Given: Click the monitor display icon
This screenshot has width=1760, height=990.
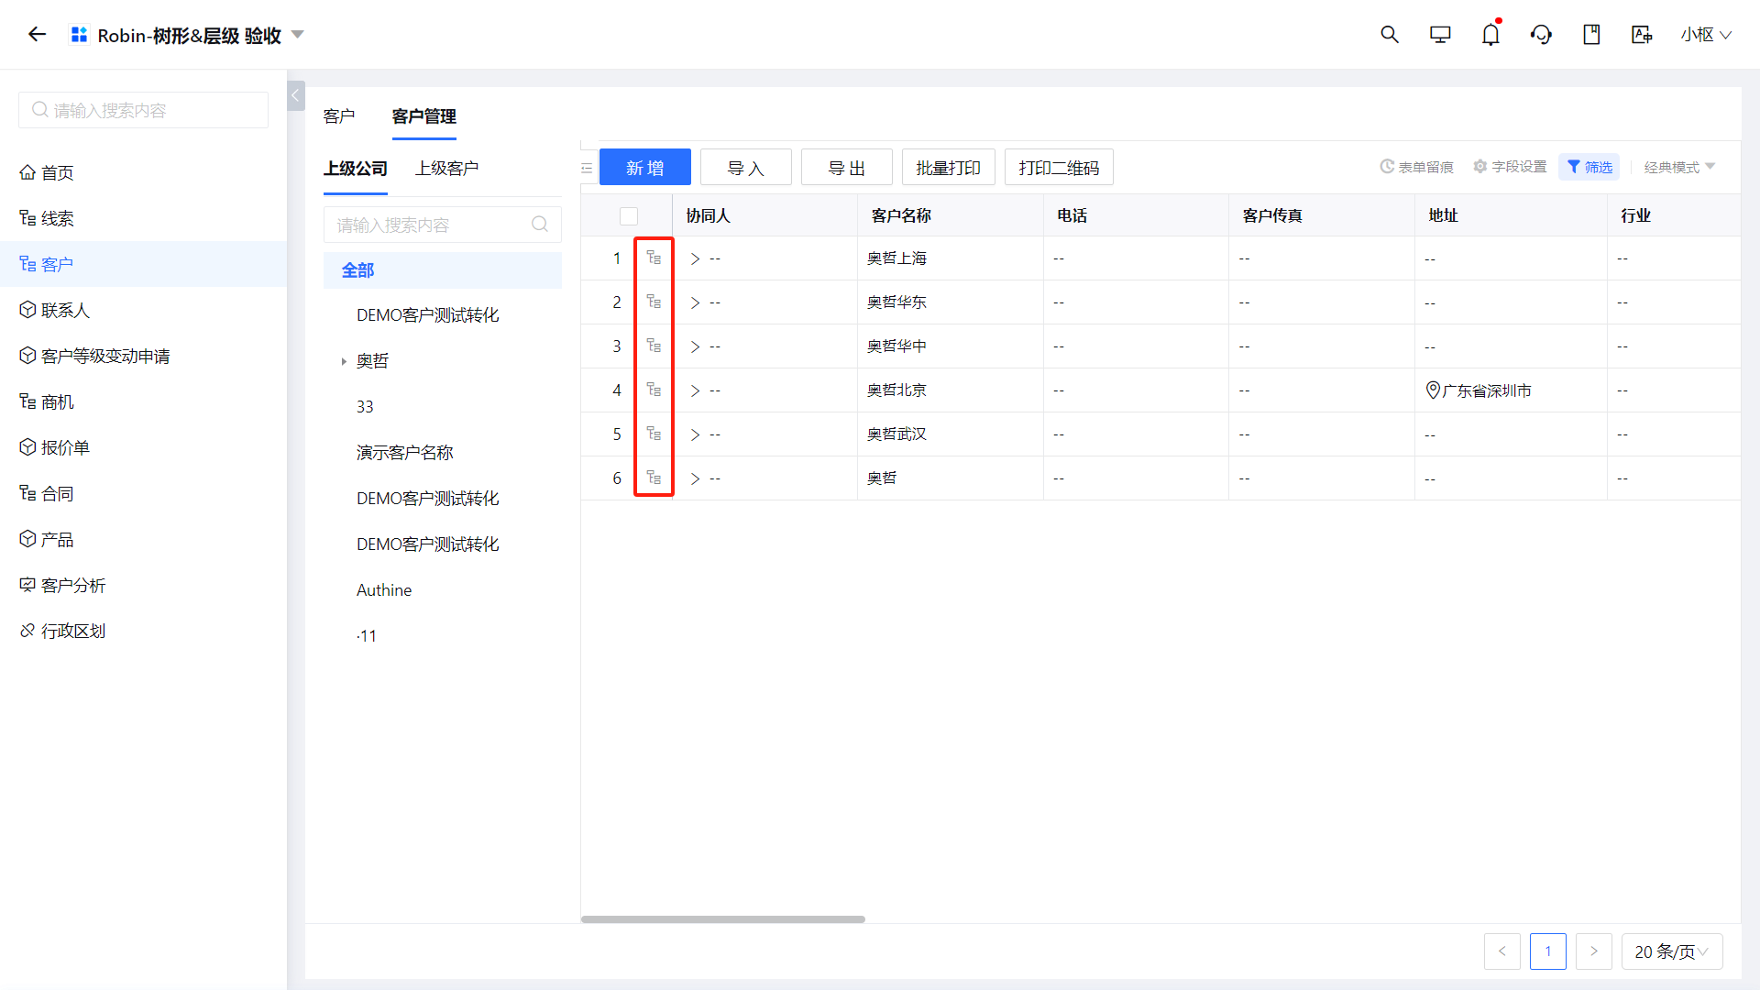Looking at the screenshot, I should point(1440,35).
